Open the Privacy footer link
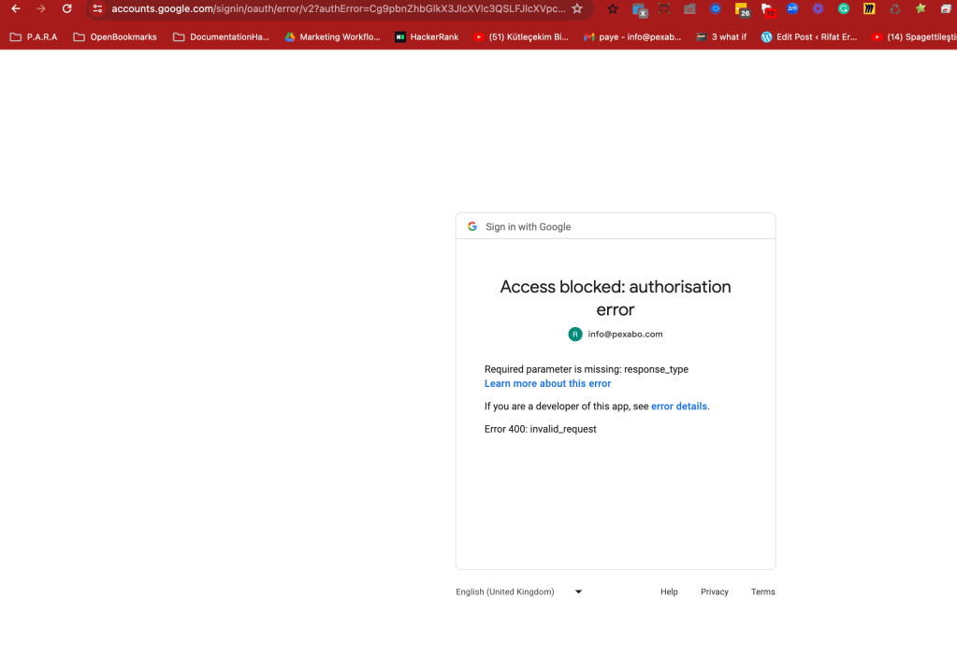The image size is (957, 657). [x=715, y=592]
